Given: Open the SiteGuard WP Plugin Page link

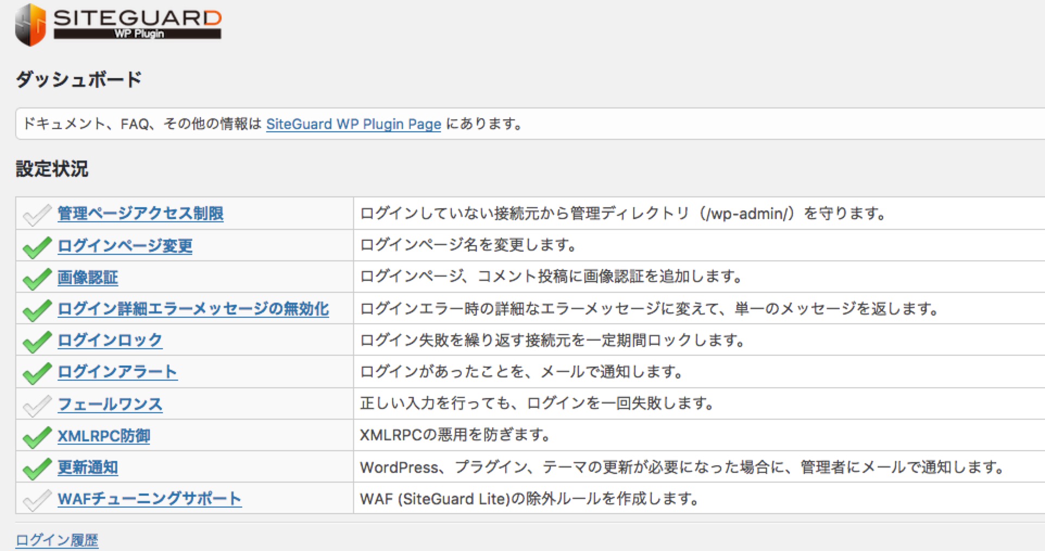Looking at the screenshot, I should pyautogui.click(x=353, y=124).
